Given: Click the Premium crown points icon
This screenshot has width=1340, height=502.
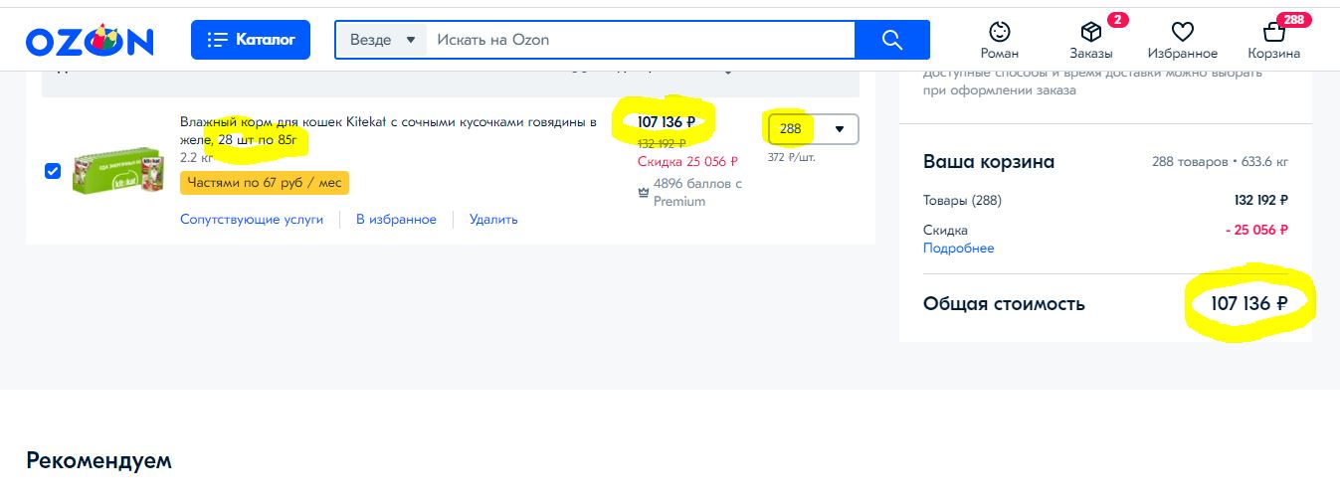Looking at the screenshot, I should 644,193.
